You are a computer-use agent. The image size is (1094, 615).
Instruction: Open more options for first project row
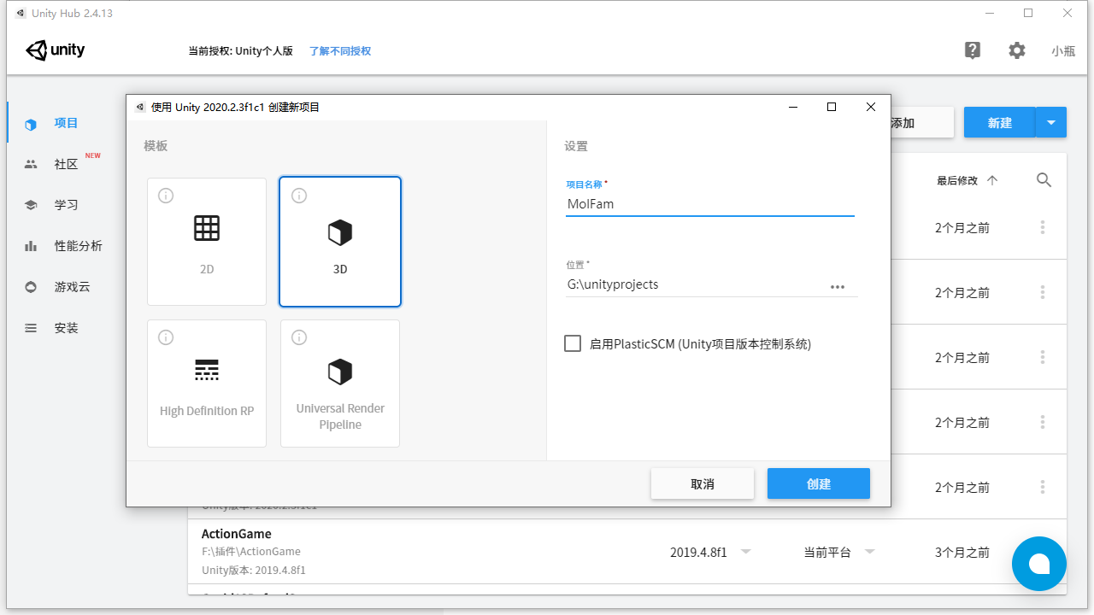[x=1043, y=227]
